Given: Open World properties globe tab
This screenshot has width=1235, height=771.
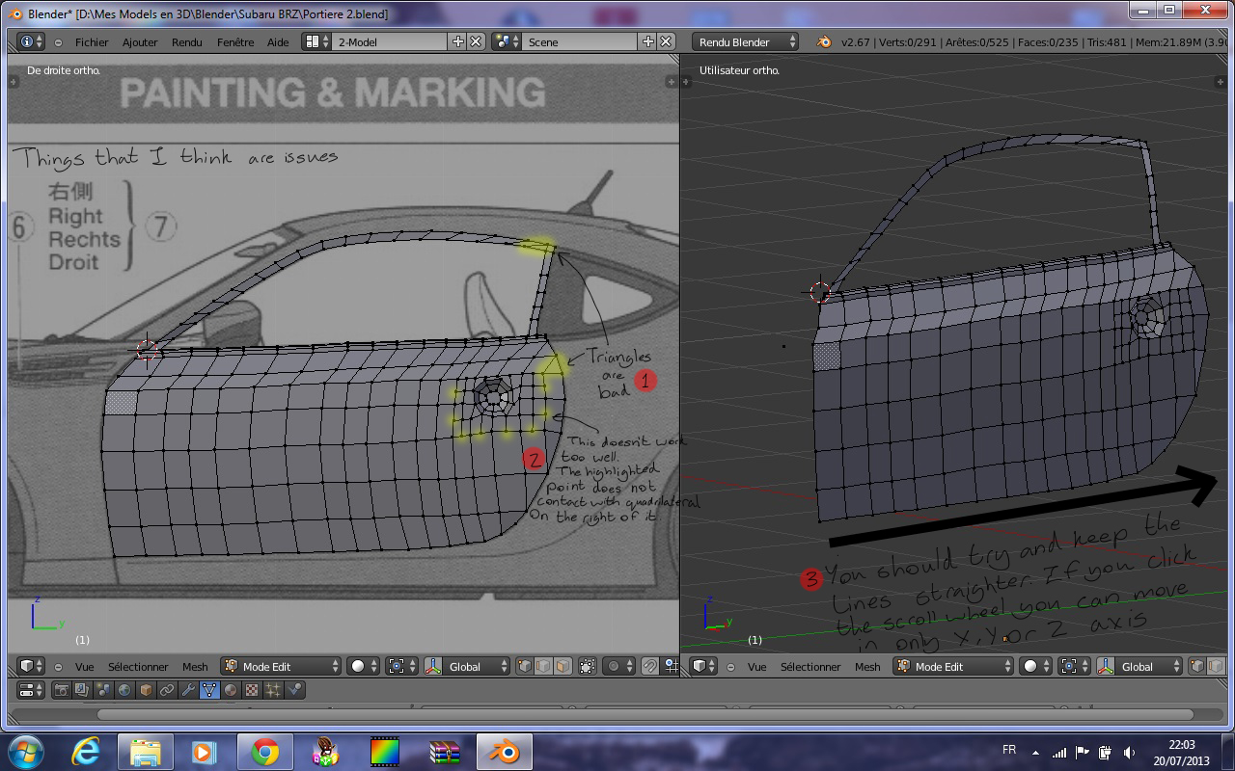Looking at the screenshot, I should click(x=124, y=690).
